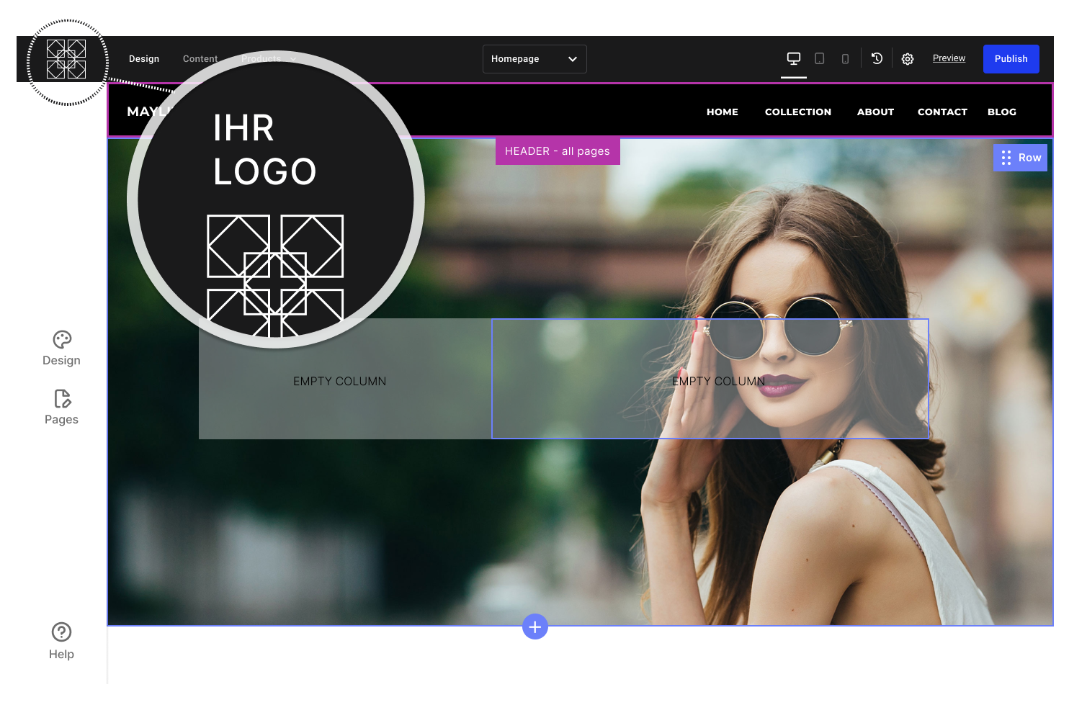Click the Publish button

[x=1011, y=59]
